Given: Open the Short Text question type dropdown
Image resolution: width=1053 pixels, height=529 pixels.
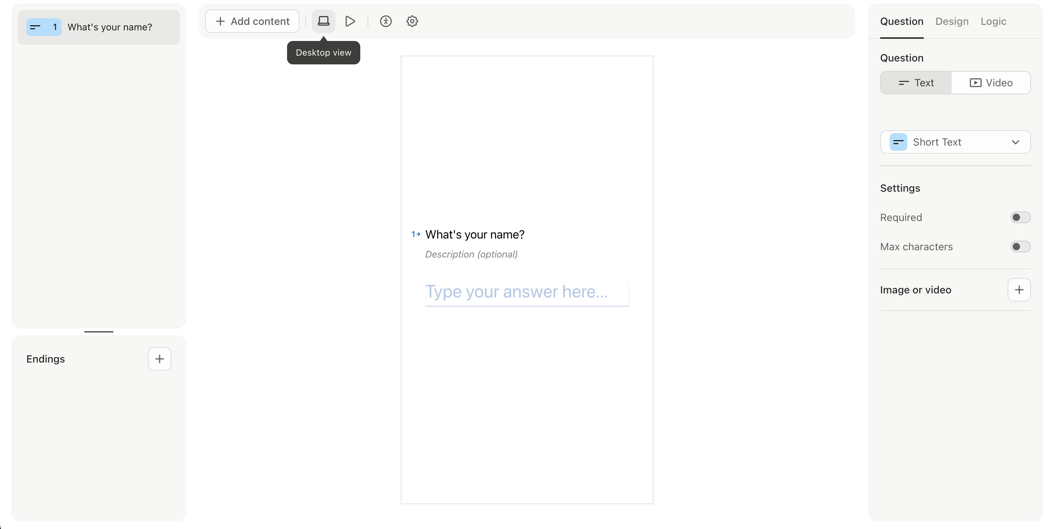Looking at the screenshot, I should click(955, 142).
